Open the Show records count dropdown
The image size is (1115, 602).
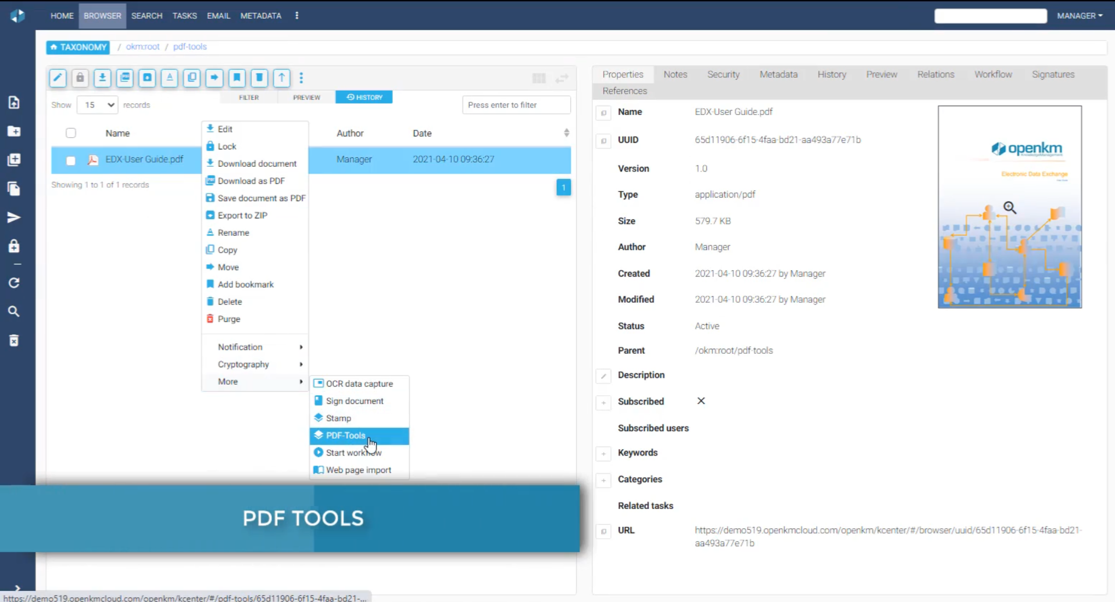point(97,105)
